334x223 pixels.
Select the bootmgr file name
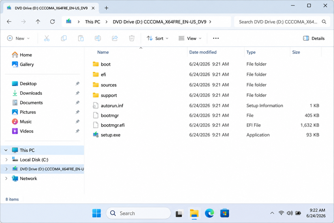tap(110, 115)
